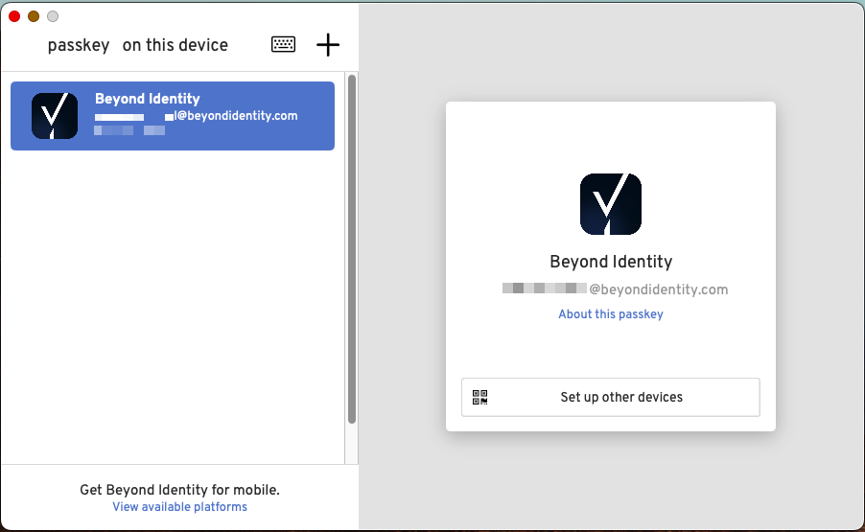Click 'Get Beyond Identity for mobile.' text
Viewport: 865px width, 532px height.
coord(180,490)
